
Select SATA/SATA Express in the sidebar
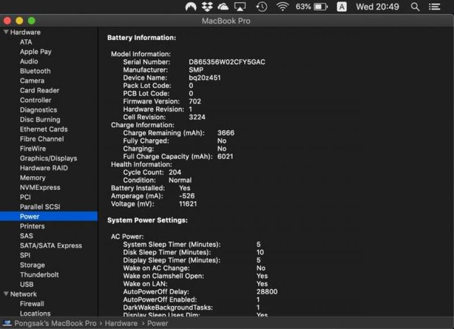[51, 245]
